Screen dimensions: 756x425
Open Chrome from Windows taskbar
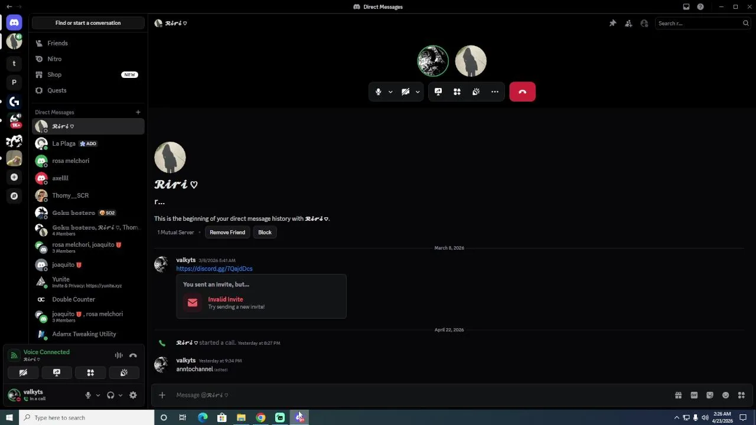tap(260, 417)
